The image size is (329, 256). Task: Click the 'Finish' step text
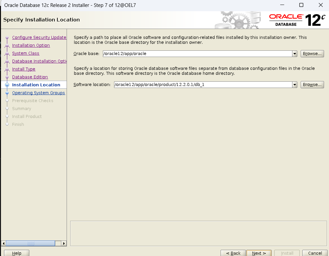coord(18,124)
